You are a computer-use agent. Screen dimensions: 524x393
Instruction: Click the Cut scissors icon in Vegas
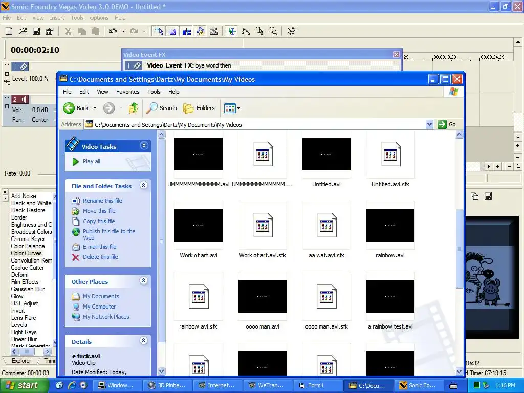click(68, 31)
